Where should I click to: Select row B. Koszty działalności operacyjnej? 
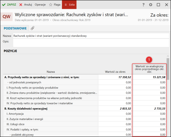click(51, 109)
